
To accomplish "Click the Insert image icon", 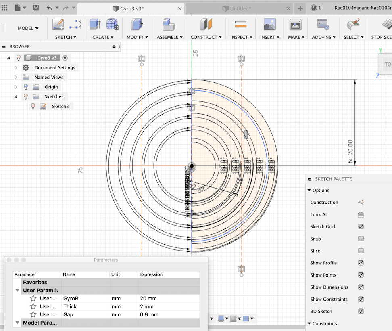I will click(269, 25).
